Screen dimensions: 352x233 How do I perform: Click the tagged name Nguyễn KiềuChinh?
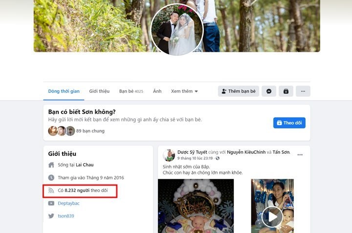click(246, 152)
